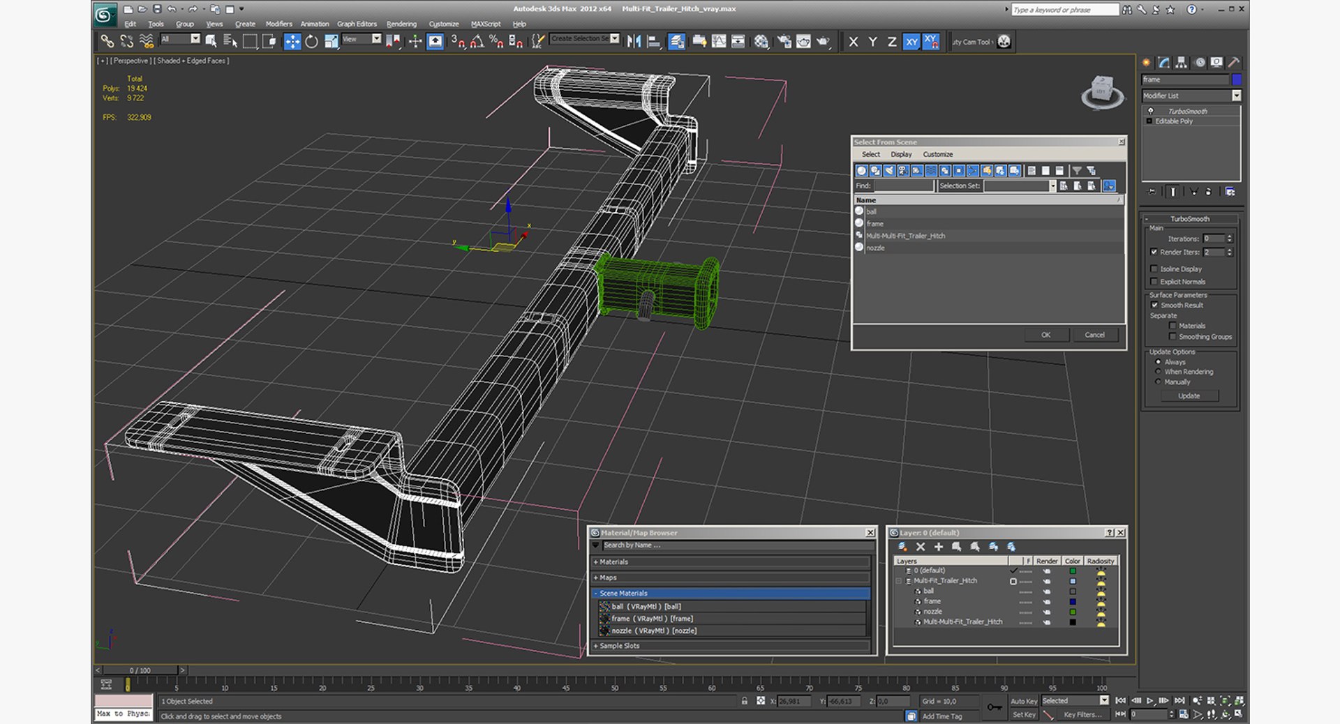Open the Modifiers menu

tap(278, 24)
